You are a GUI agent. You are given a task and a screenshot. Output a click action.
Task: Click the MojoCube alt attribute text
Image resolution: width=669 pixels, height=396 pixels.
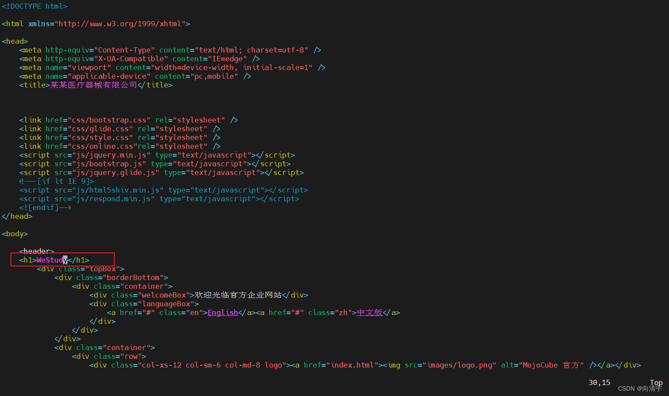coord(542,365)
